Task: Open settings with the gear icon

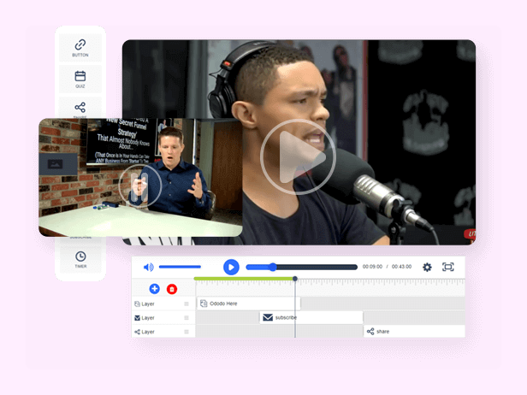Action: click(x=427, y=267)
